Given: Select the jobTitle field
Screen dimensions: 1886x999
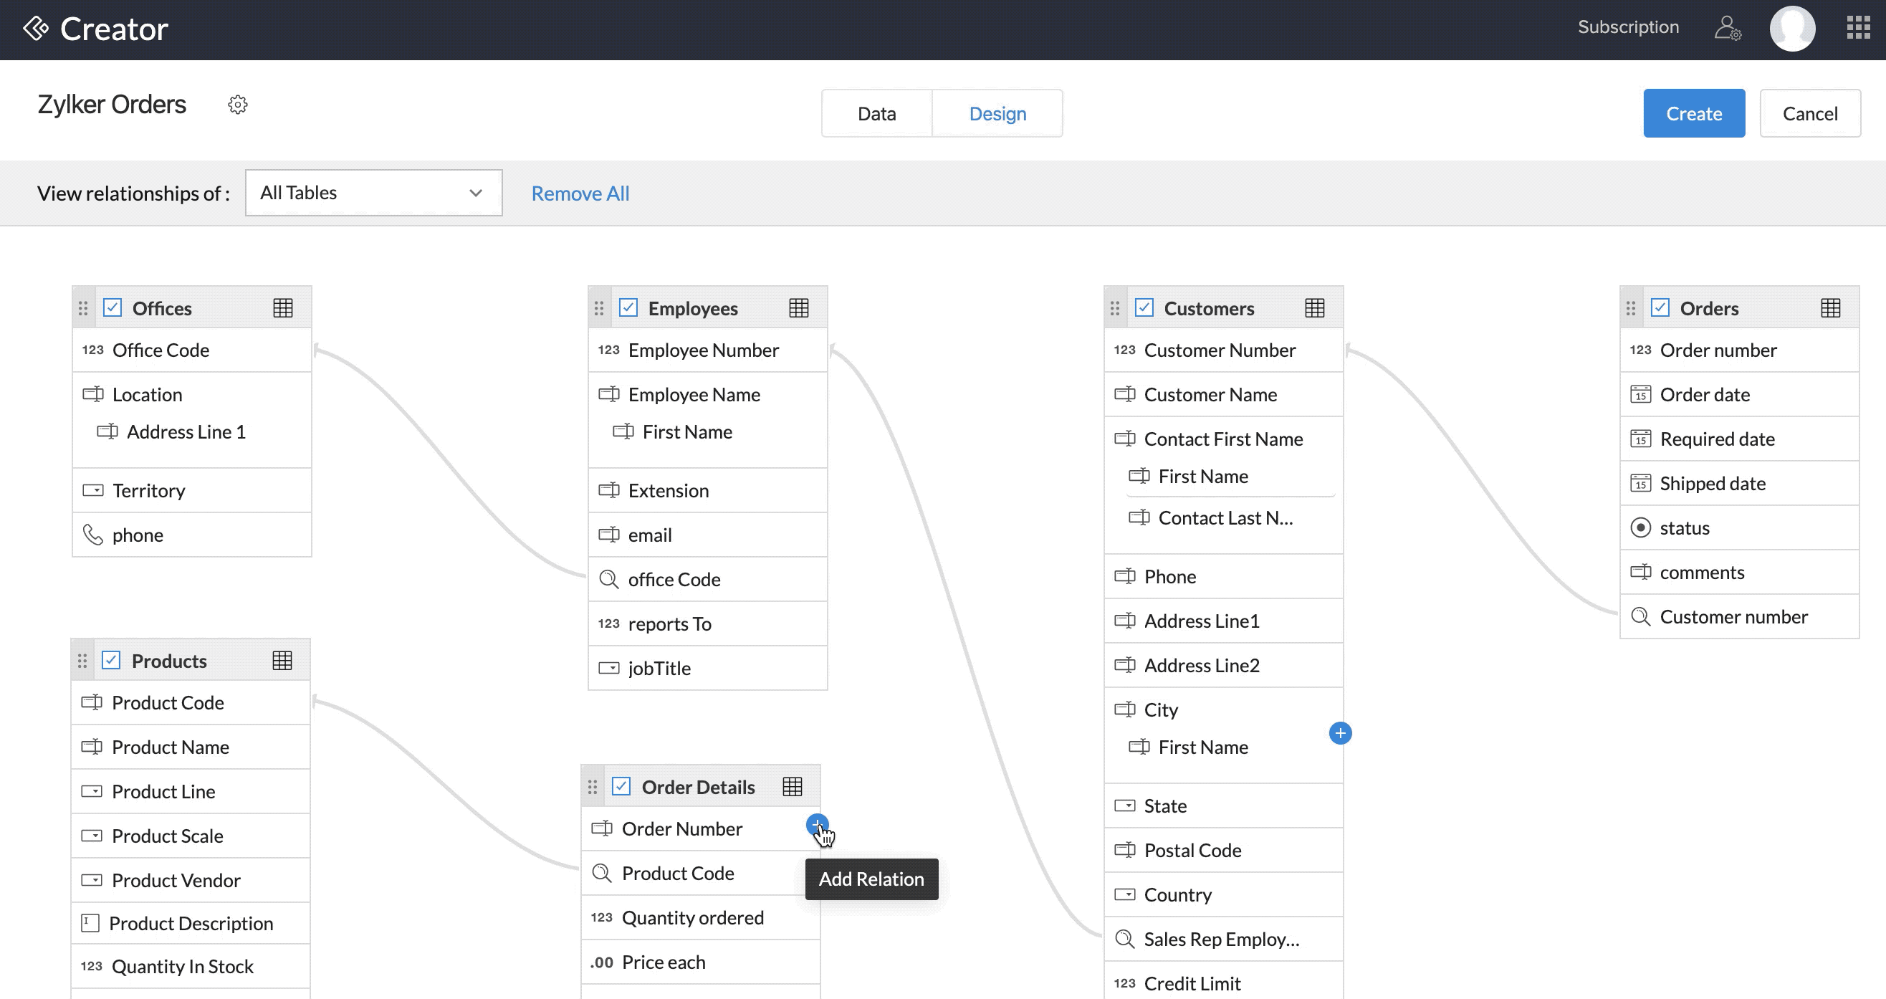Looking at the screenshot, I should (707, 668).
